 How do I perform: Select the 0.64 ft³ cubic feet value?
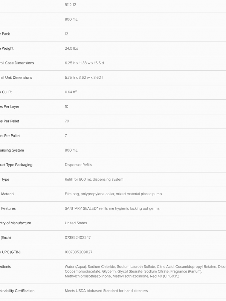click(x=70, y=92)
